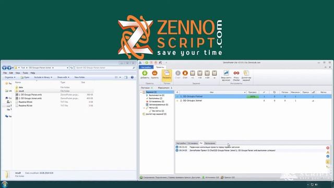Open the Help menu in Explorer
This screenshot has height=188, width=334.
coord(32,73)
